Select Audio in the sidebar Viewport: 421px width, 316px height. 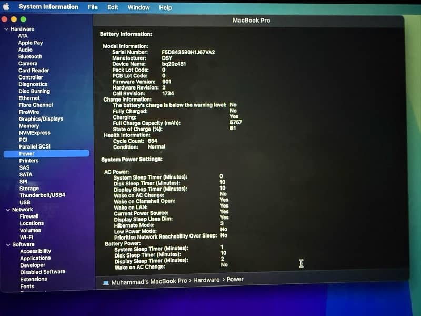25,50
